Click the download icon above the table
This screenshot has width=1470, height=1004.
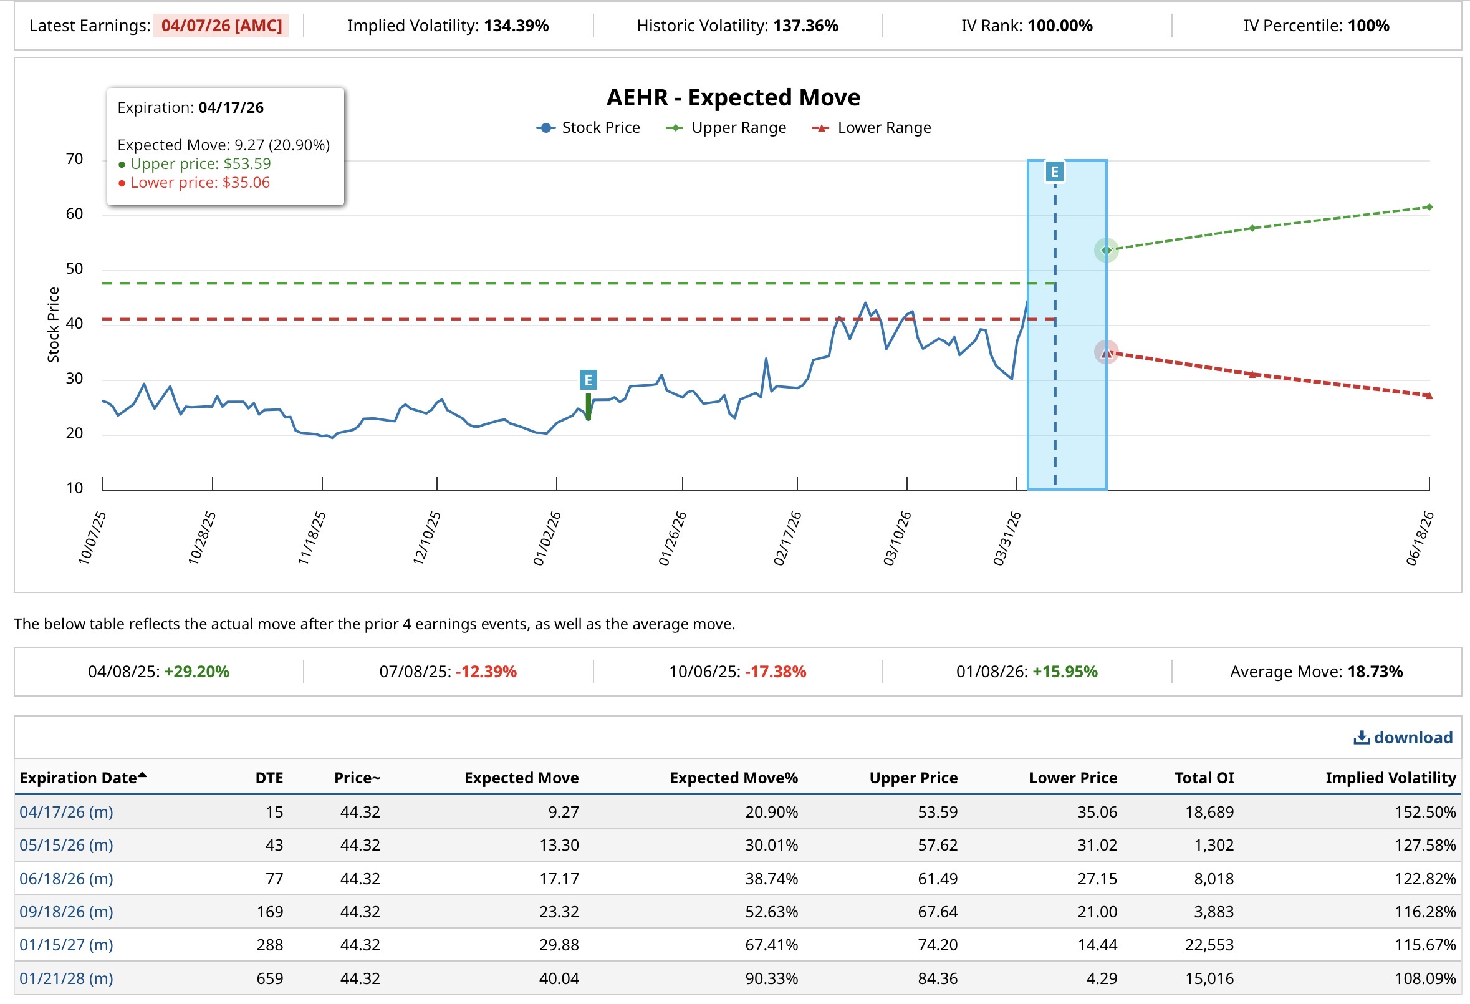pos(1360,738)
